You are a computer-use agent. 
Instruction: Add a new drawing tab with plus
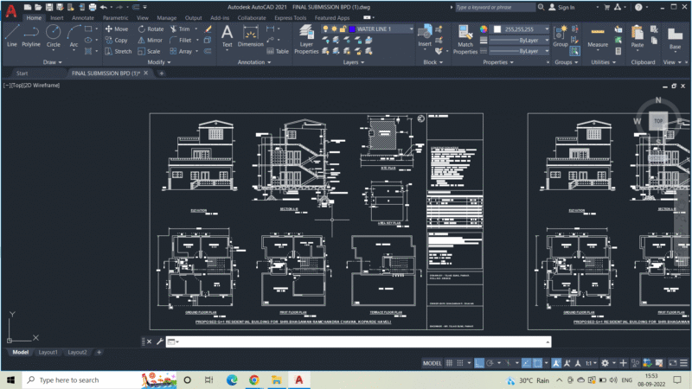tap(161, 73)
